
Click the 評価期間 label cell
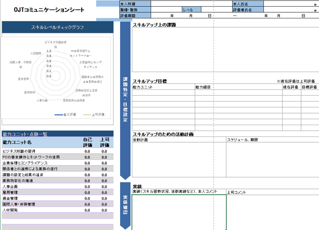pos(135,15)
